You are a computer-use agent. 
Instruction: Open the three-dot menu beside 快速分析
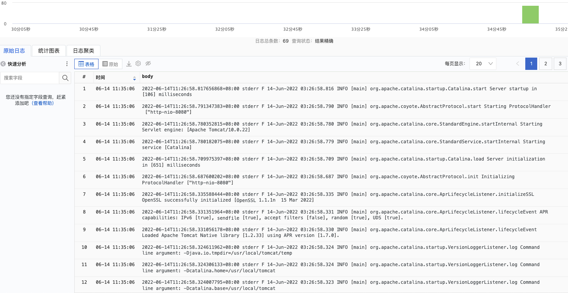tap(67, 64)
